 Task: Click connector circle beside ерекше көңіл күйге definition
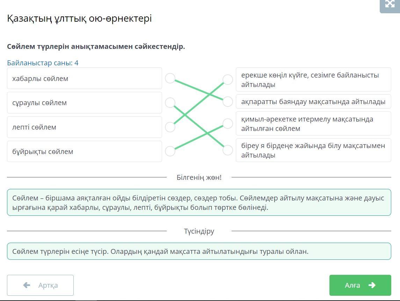pyautogui.click(x=228, y=80)
